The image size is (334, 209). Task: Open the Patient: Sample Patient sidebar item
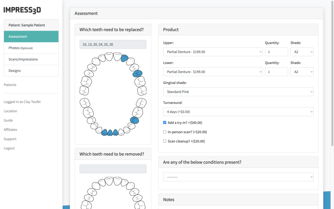coord(31,25)
